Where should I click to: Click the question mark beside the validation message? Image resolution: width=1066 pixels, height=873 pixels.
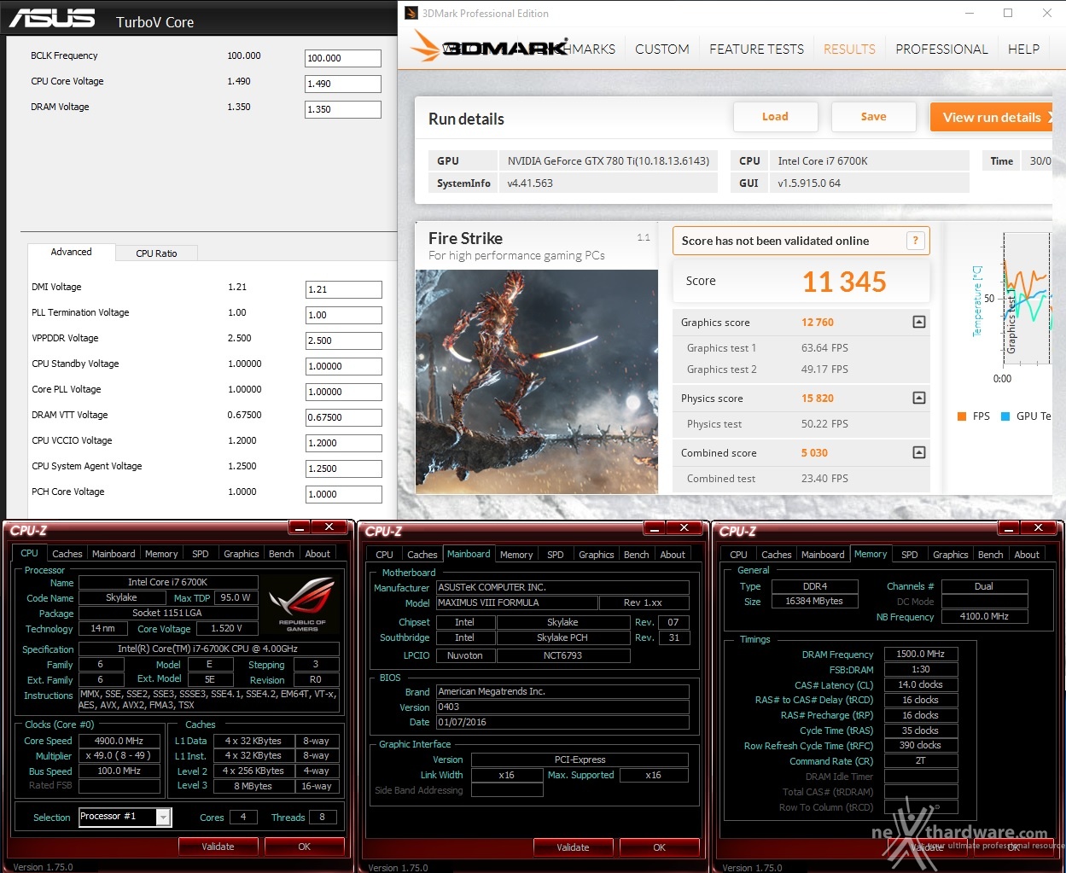point(915,241)
